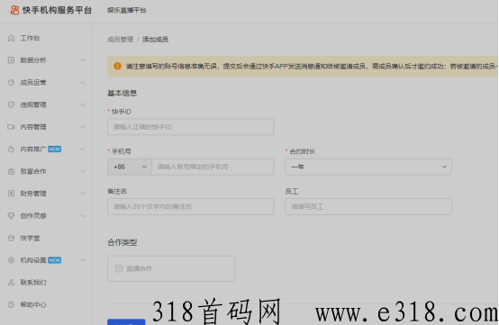The image size is (499, 325).
Task: Click the Kuaishou logo icon
Action: click(x=14, y=10)
